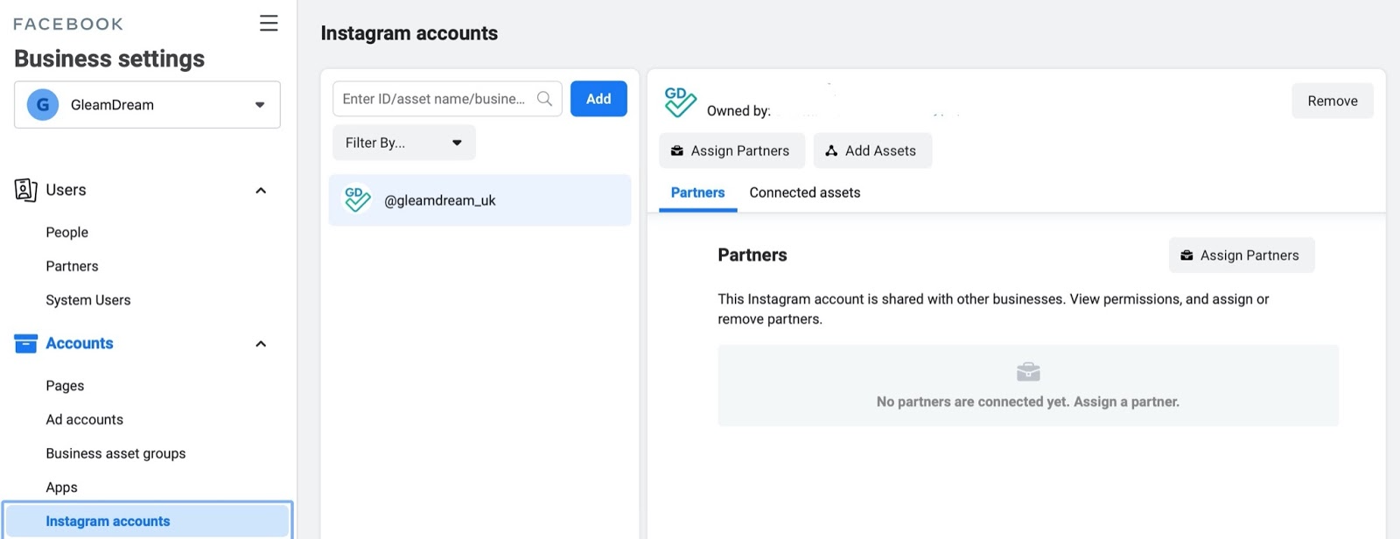The image size is (1400, 539).
Task: Click the Add Assets button
Action: coord(872,150)
